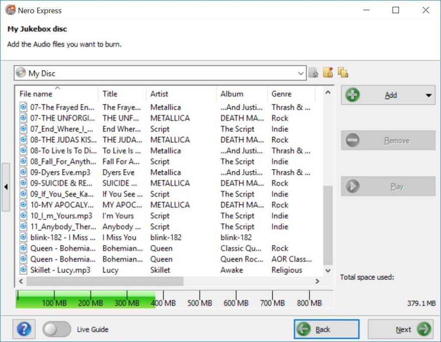
Task: Sort list by Artist column header
Action: (x=159, y=94)
